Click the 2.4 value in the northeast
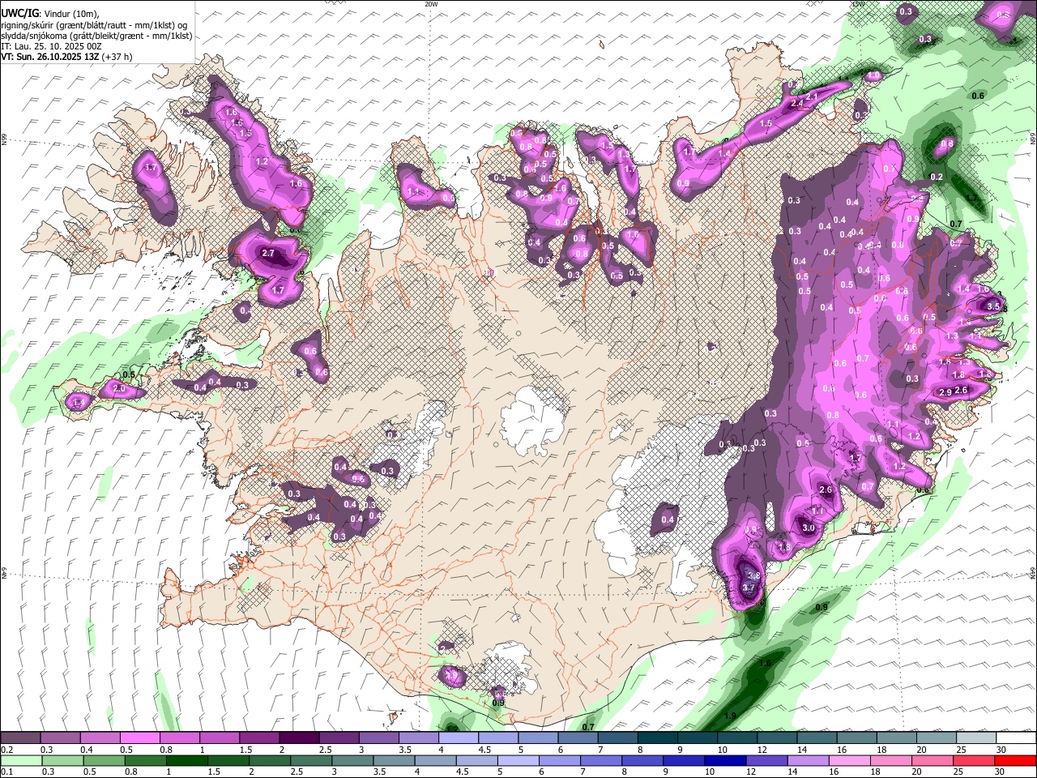1037x778 pixels. (x=796, y=103)
